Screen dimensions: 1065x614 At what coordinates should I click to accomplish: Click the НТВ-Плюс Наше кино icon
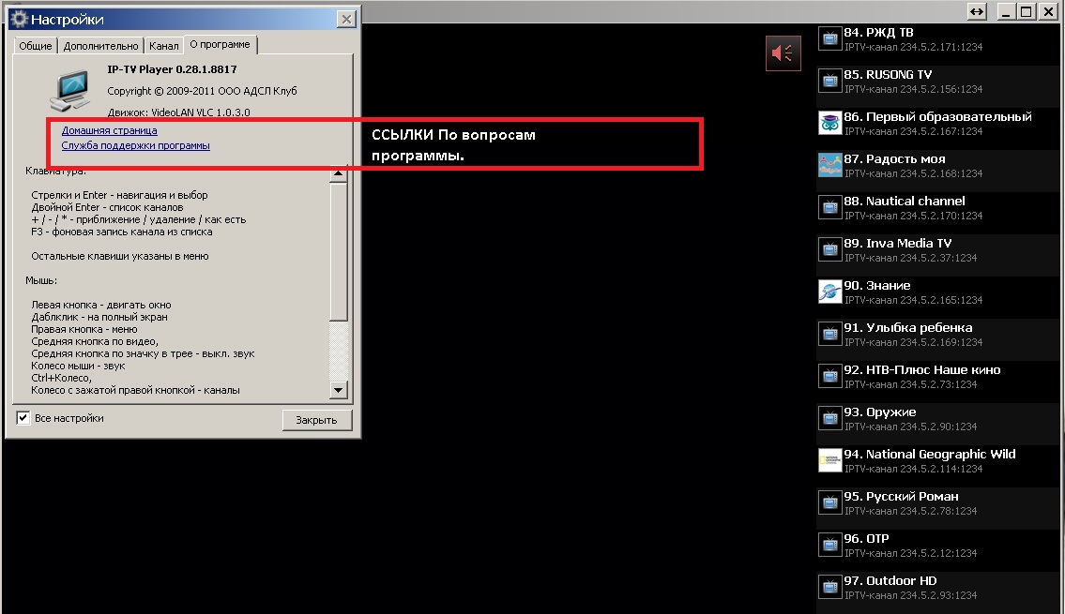click(x=830, y=377)
